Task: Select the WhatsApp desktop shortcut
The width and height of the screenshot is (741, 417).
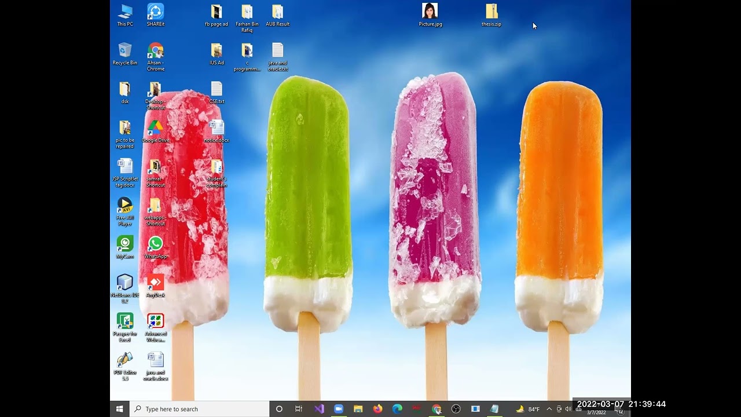Action: [155, 247]
